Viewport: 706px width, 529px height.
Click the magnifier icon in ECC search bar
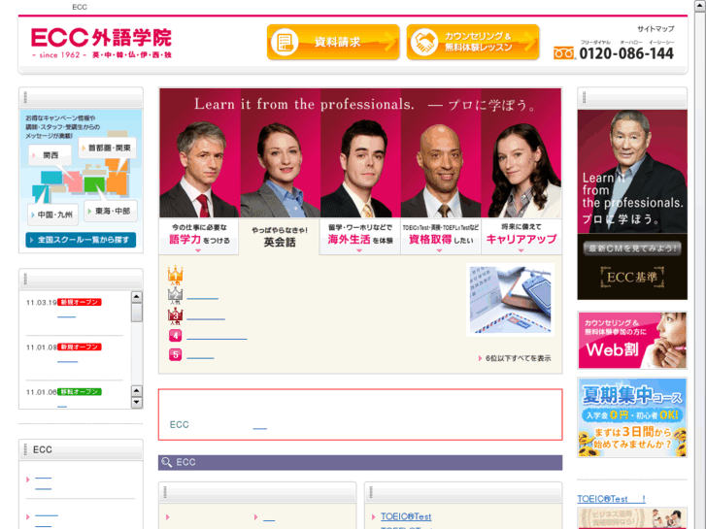[x=167, y=462]
